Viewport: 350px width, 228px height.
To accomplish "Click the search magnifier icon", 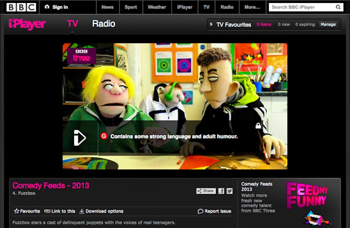I will (338, 7).
